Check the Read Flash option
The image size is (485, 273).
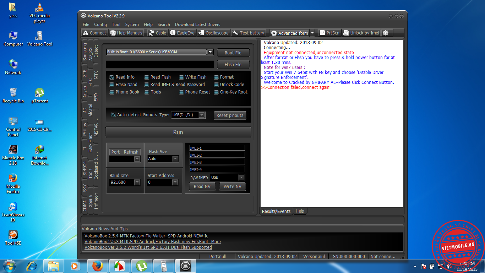147,77
